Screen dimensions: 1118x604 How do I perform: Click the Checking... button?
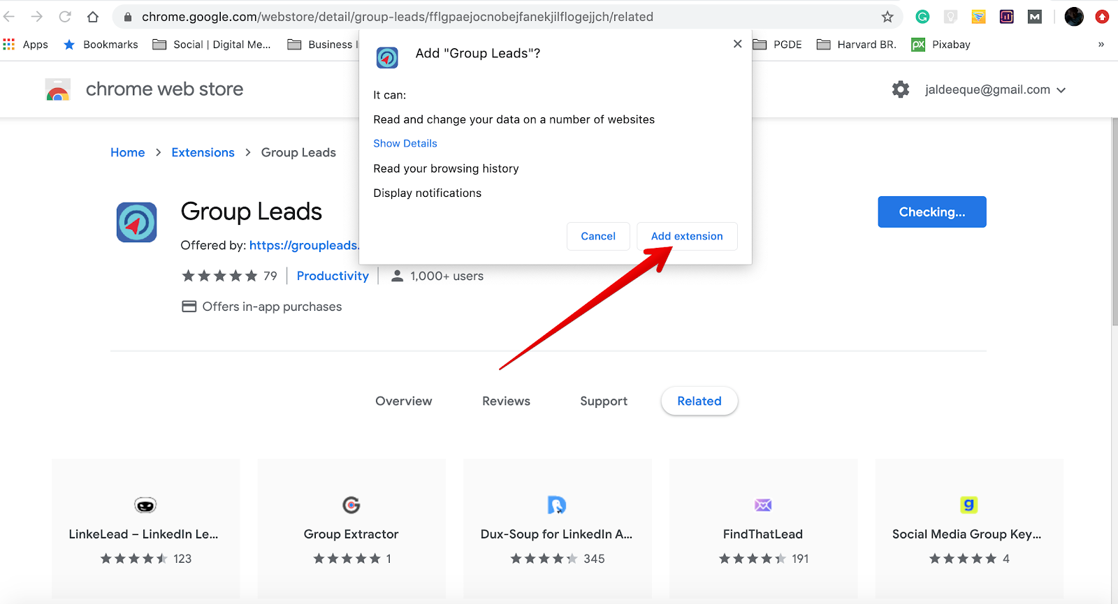(x=932, y=212)
